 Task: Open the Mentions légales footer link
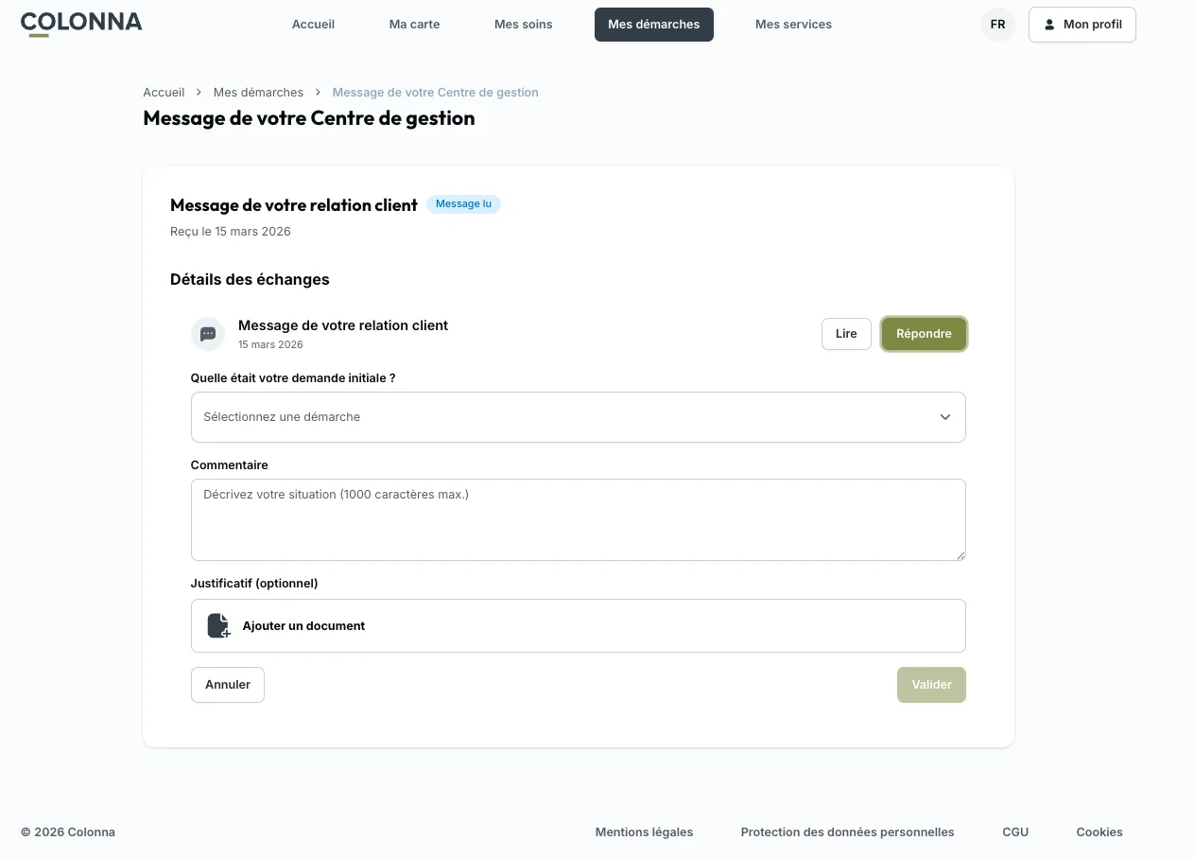pos(644,832)
